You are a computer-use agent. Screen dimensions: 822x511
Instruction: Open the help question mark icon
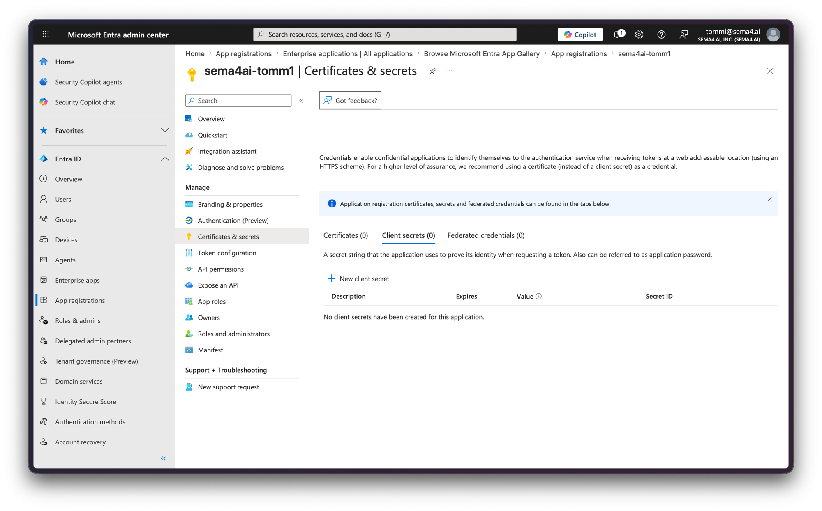(x=661, y=35)
